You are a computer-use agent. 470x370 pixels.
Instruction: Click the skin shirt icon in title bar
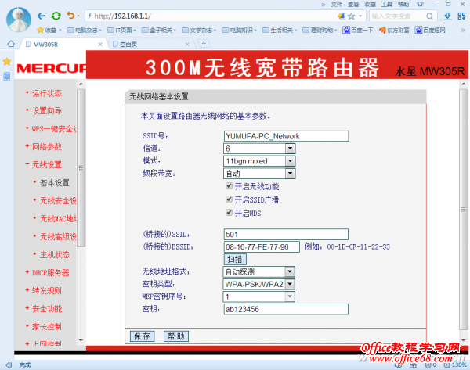click(420, 4)
